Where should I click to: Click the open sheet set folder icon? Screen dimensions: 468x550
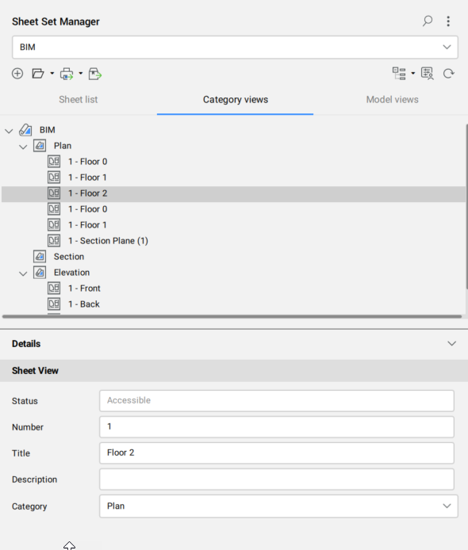pos(38,74)
